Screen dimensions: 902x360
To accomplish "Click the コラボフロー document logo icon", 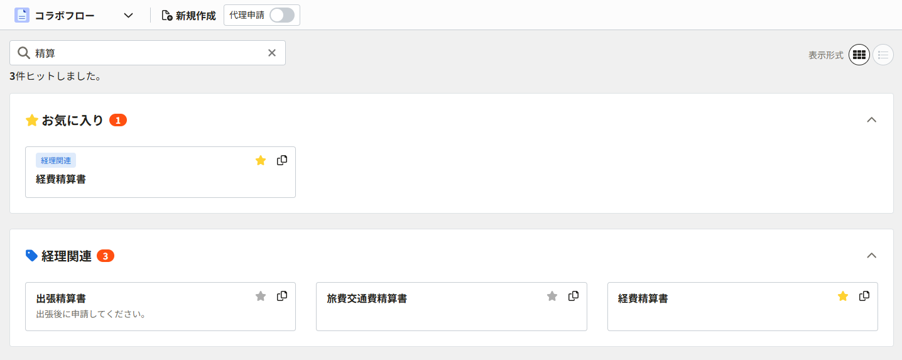I will click(x=22, y=15).
